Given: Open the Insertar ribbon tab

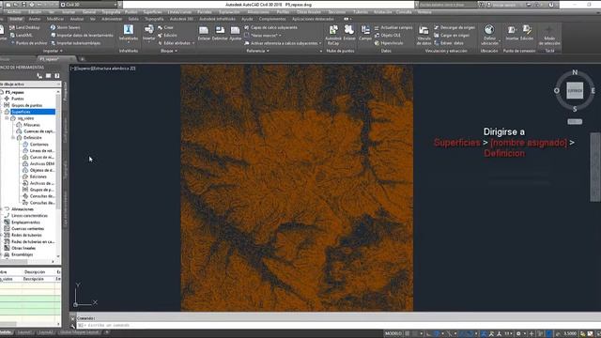Looking at the screenshot, I should (x=16, y=19).
